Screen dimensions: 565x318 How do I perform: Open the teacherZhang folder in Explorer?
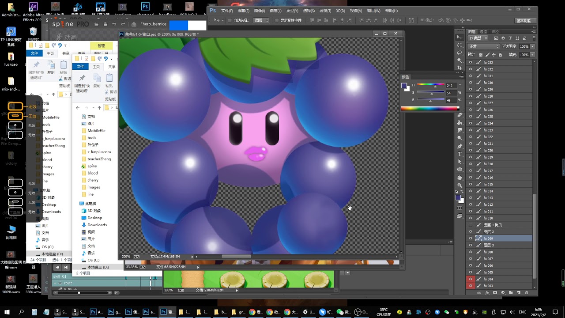pos(99,159)
